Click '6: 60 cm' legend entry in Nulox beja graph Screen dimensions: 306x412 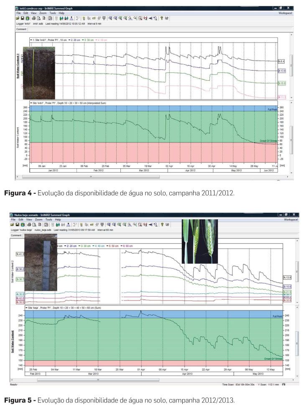[127, 246]
